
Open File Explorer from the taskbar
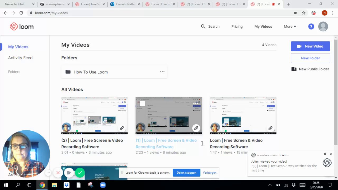click(54, 185)
